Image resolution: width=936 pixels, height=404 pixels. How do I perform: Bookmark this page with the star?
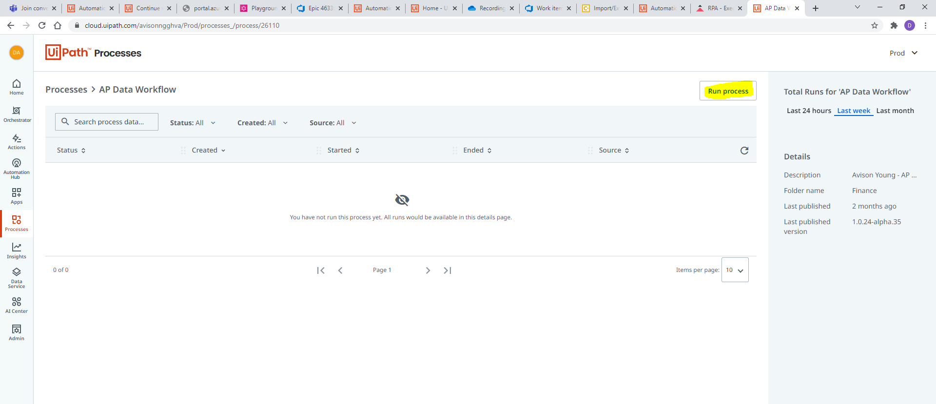(x=875, y=25)
